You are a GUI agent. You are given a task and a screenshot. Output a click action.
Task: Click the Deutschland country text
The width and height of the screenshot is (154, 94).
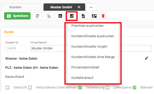[15, 77]
